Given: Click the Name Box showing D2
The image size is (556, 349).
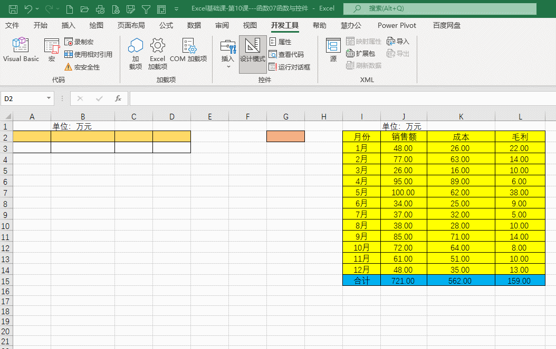Looking at the screenshot, I should pyautogui.click(x=23, y=98).
